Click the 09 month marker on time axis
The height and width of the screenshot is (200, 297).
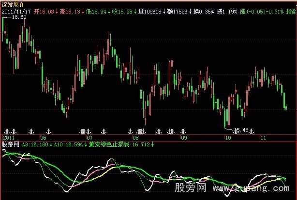[184, 138]
